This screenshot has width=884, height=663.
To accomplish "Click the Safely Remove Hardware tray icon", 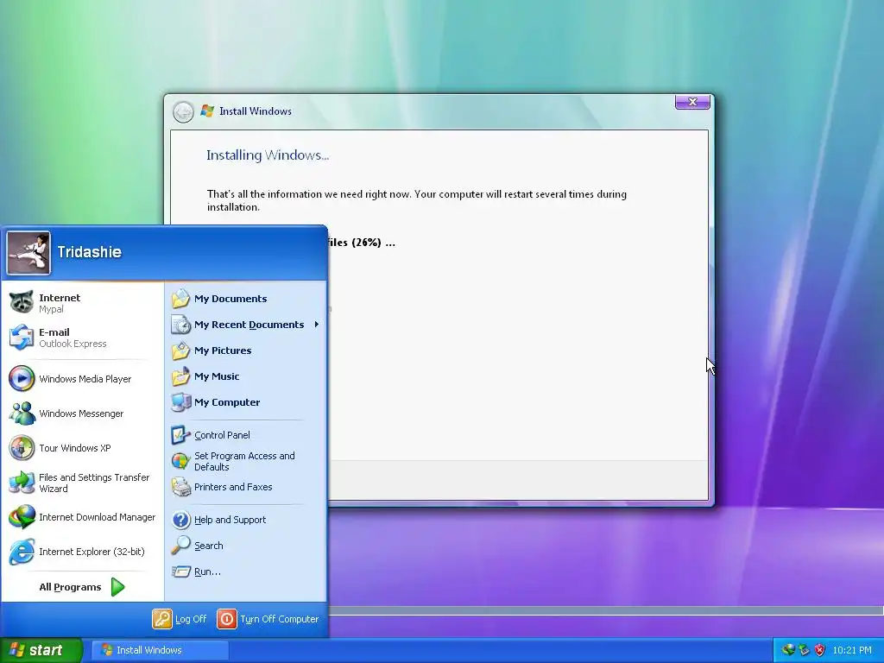I will click(x=804, y=650).
